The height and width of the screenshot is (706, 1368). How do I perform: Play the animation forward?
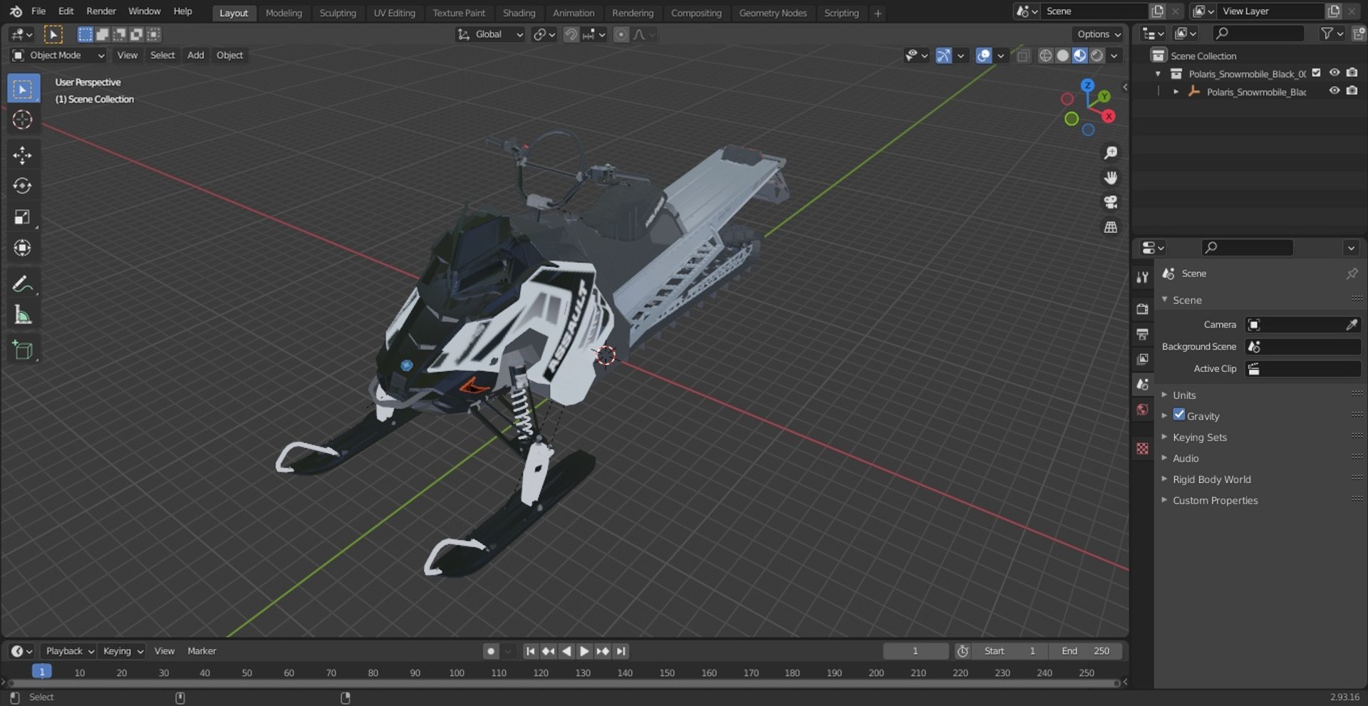[x=584, y=651]
